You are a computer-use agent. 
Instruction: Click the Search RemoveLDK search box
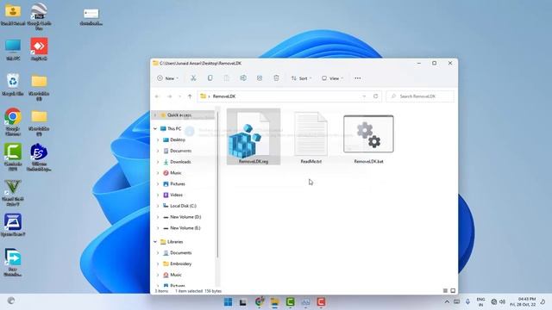pyautogui.click(x=420, y=96)
